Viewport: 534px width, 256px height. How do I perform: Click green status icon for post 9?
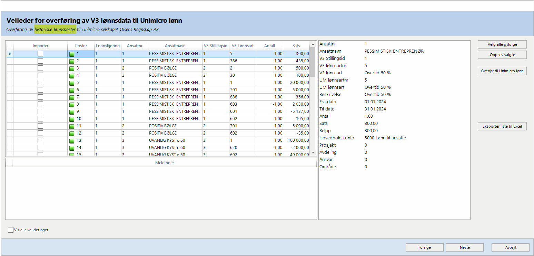pos(72,112)
